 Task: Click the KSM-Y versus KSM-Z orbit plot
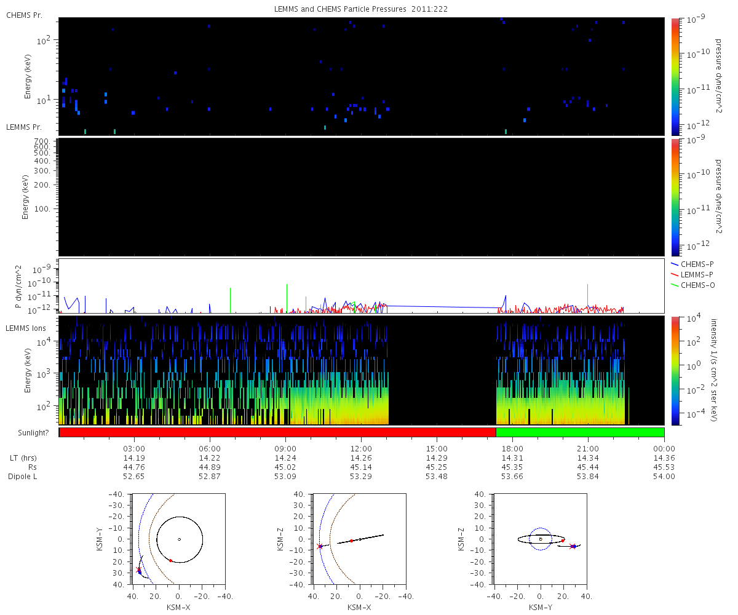[x=540, y=539]
